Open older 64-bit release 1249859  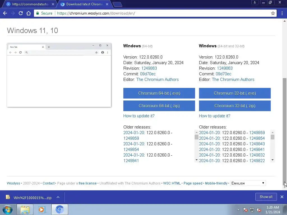[131, 138]
